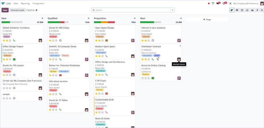Click clock activity icon on the sample card
This screenshot has height=128, width=264.
pyautogui.click(x=14, y=98)
